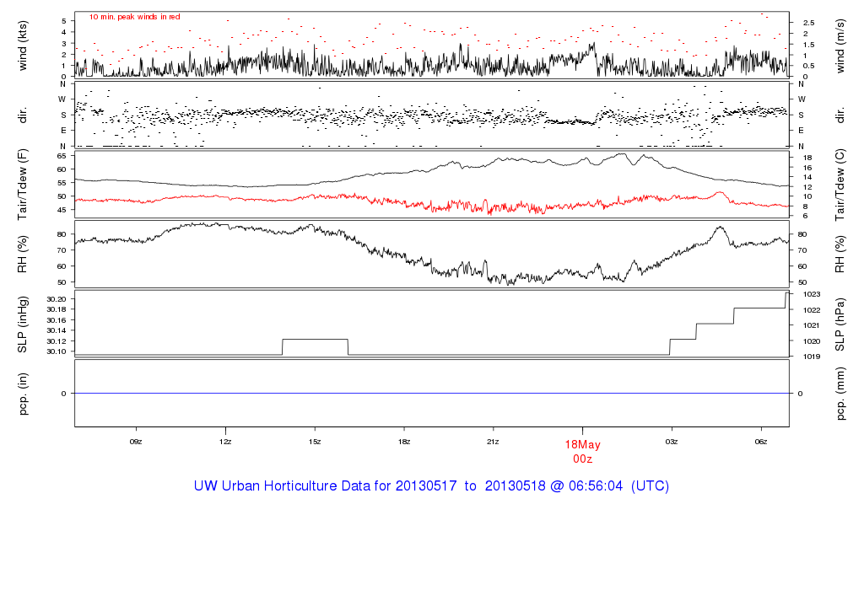Click the '0.5' m/s wind tick value

[808, 66]
